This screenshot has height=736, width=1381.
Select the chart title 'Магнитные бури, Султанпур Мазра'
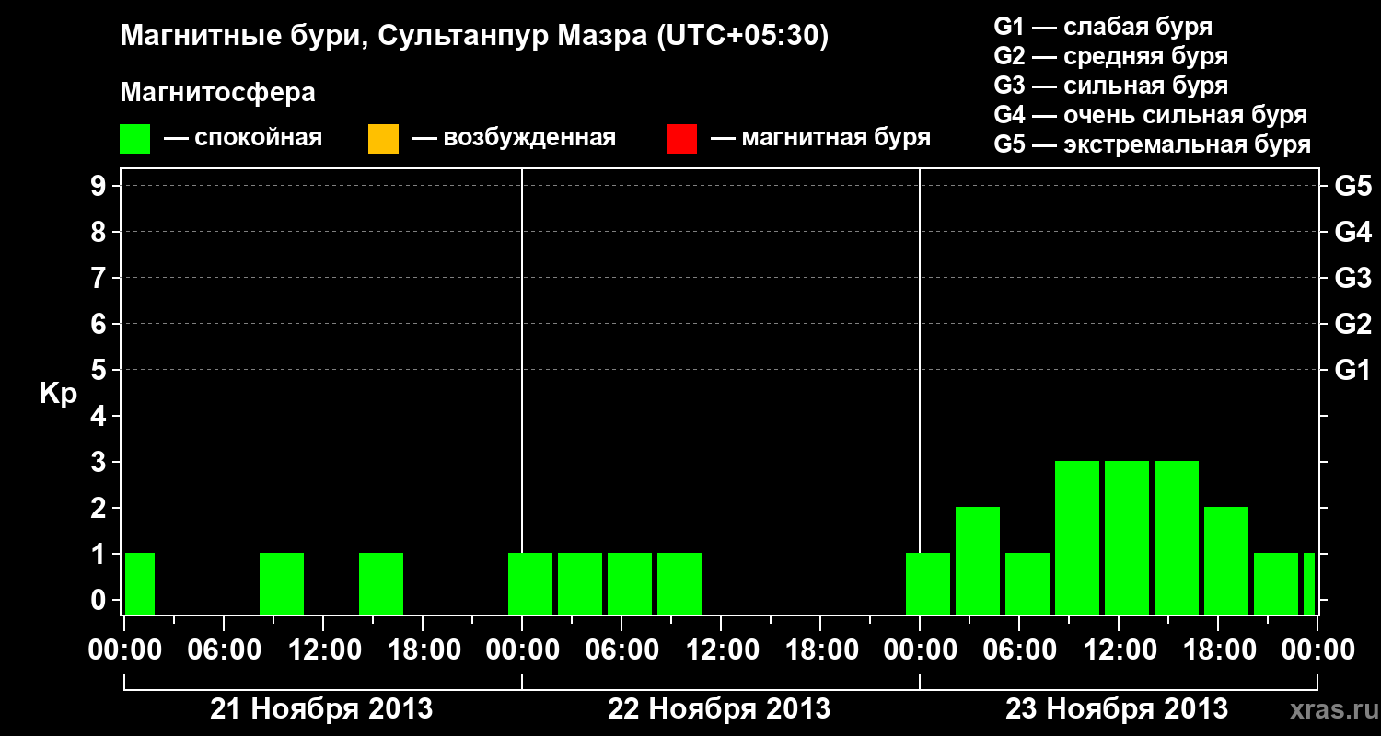pyautogui.click(x=383, y=37)
